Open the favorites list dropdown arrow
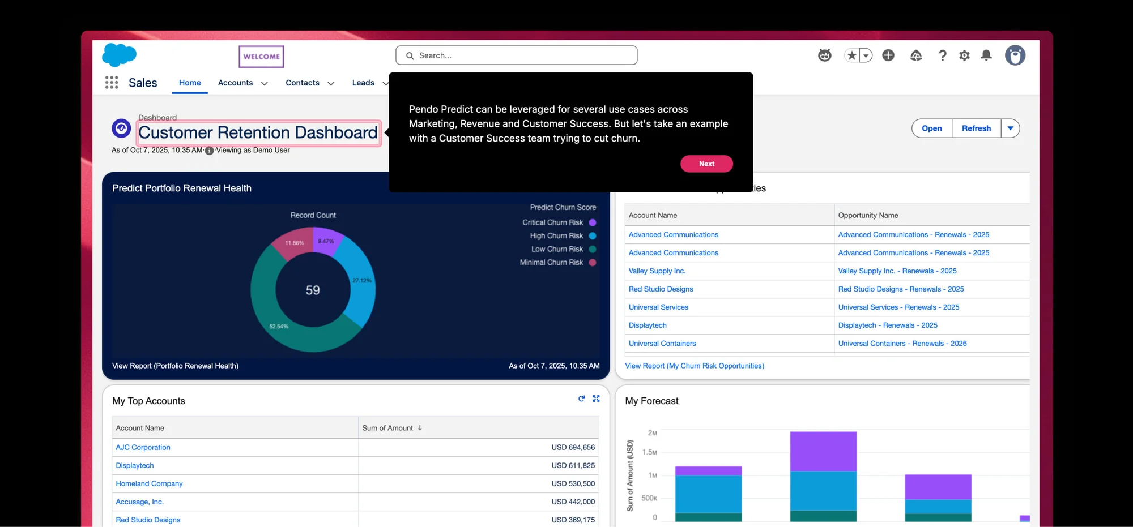 click(x=866, y=55)
